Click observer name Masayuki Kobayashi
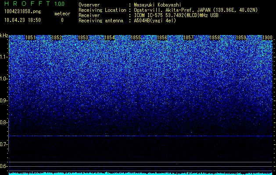276x175 pixels. (x=158, y=5)
